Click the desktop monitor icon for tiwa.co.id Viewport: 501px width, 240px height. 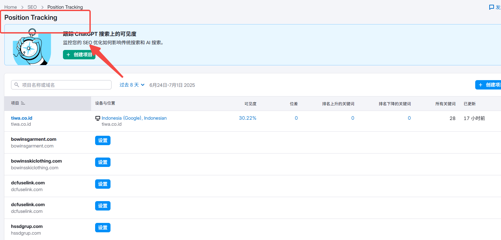[98, 118]
